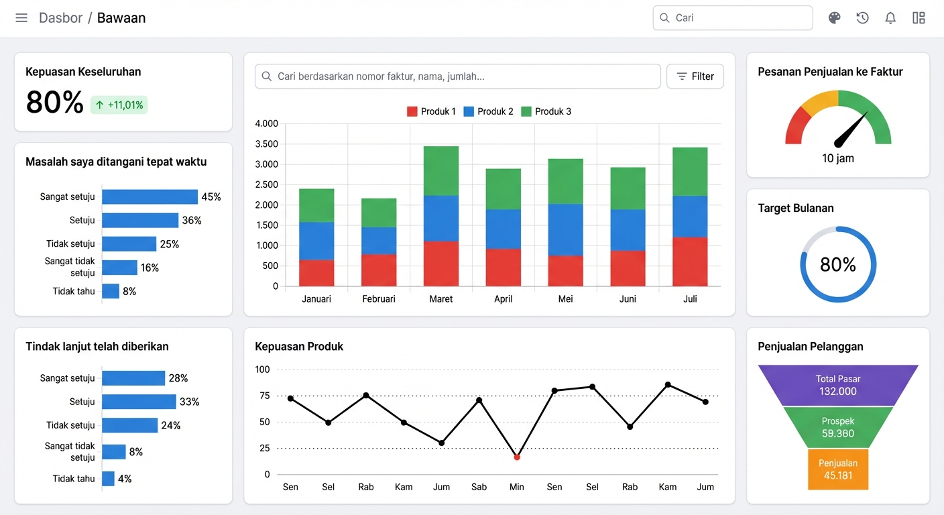The width and height of the screenshot is (944, 515).
Task: Click the green up-arrow +11,01% badge
Action: (119, 105)
